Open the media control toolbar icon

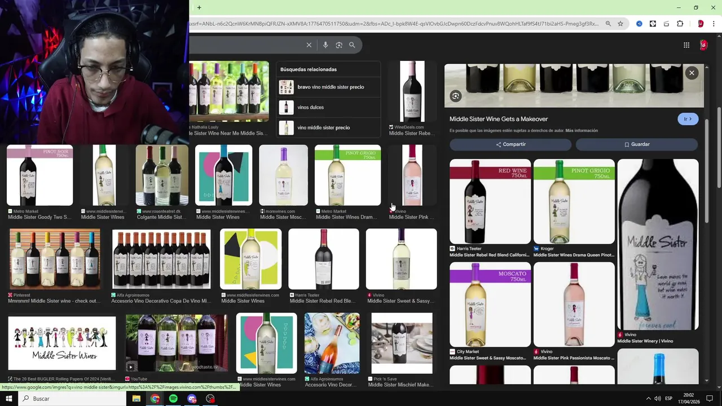[x=666, y=24]
